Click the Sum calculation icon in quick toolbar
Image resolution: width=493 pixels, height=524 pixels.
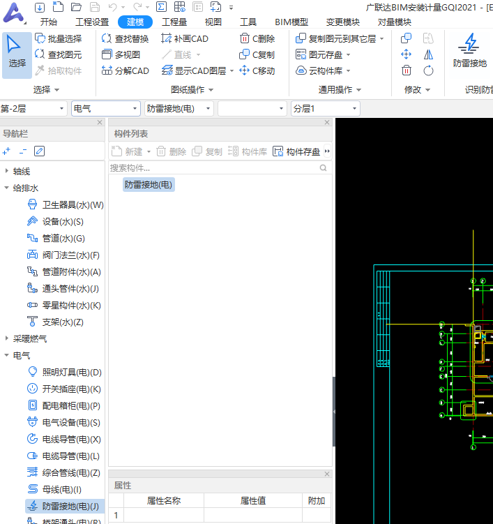[x=161, y=7]
